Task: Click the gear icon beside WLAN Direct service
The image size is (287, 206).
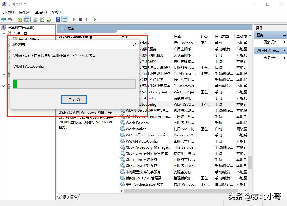Action: point(122,111)
